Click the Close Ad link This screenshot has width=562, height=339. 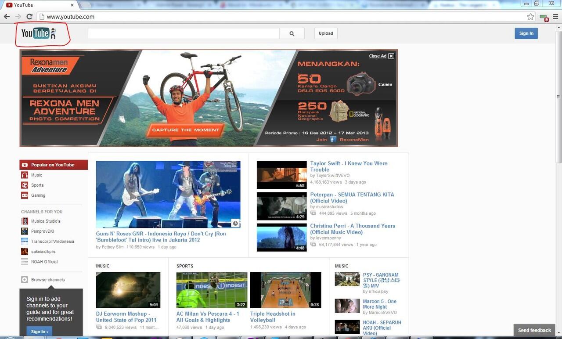pos(378,56)
